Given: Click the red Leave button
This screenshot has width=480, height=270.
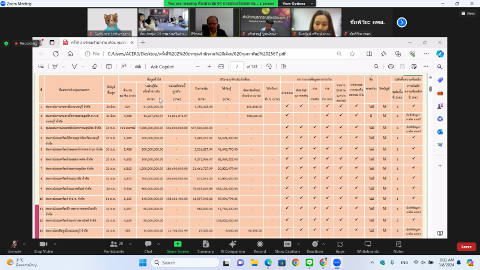Looking at the screenshot, I should click(466, 247).
